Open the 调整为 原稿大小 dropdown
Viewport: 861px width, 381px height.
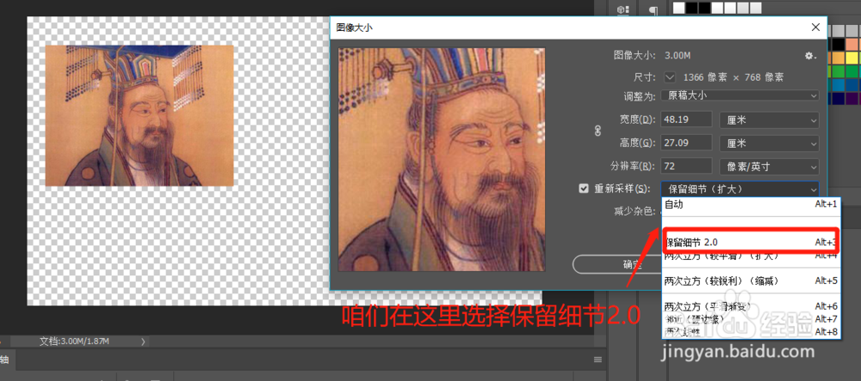tap(740, 95)
